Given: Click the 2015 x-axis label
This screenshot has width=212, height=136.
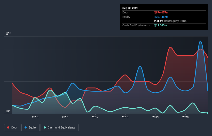Looking at the screenshot, I should pos(35,117).
